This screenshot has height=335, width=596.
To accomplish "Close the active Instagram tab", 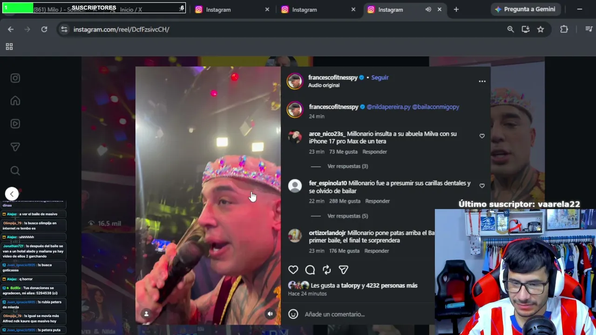I will (x=440, y=9).
